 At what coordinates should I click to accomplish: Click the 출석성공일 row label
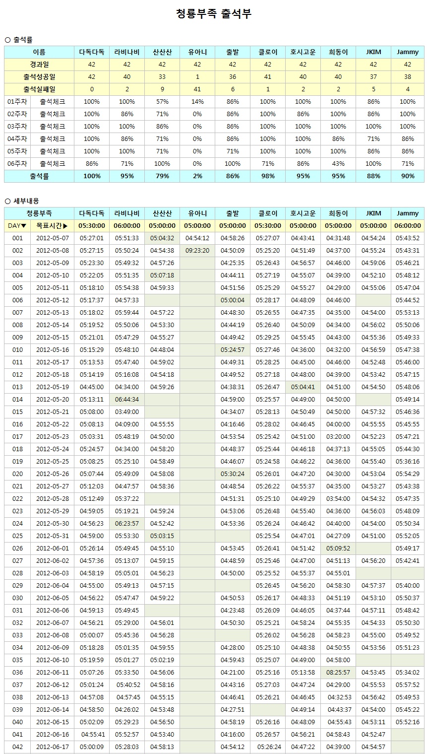coord(39,77)
